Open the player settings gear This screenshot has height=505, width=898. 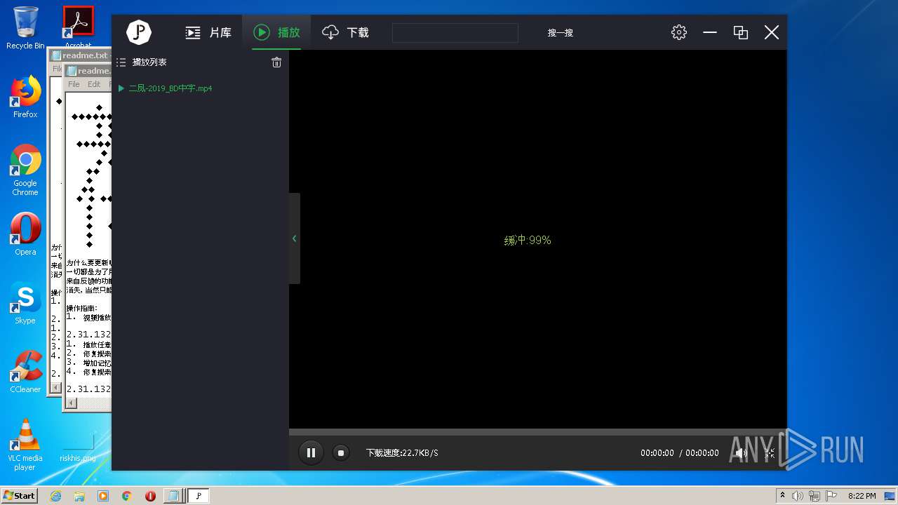click(x=679, y=32)
